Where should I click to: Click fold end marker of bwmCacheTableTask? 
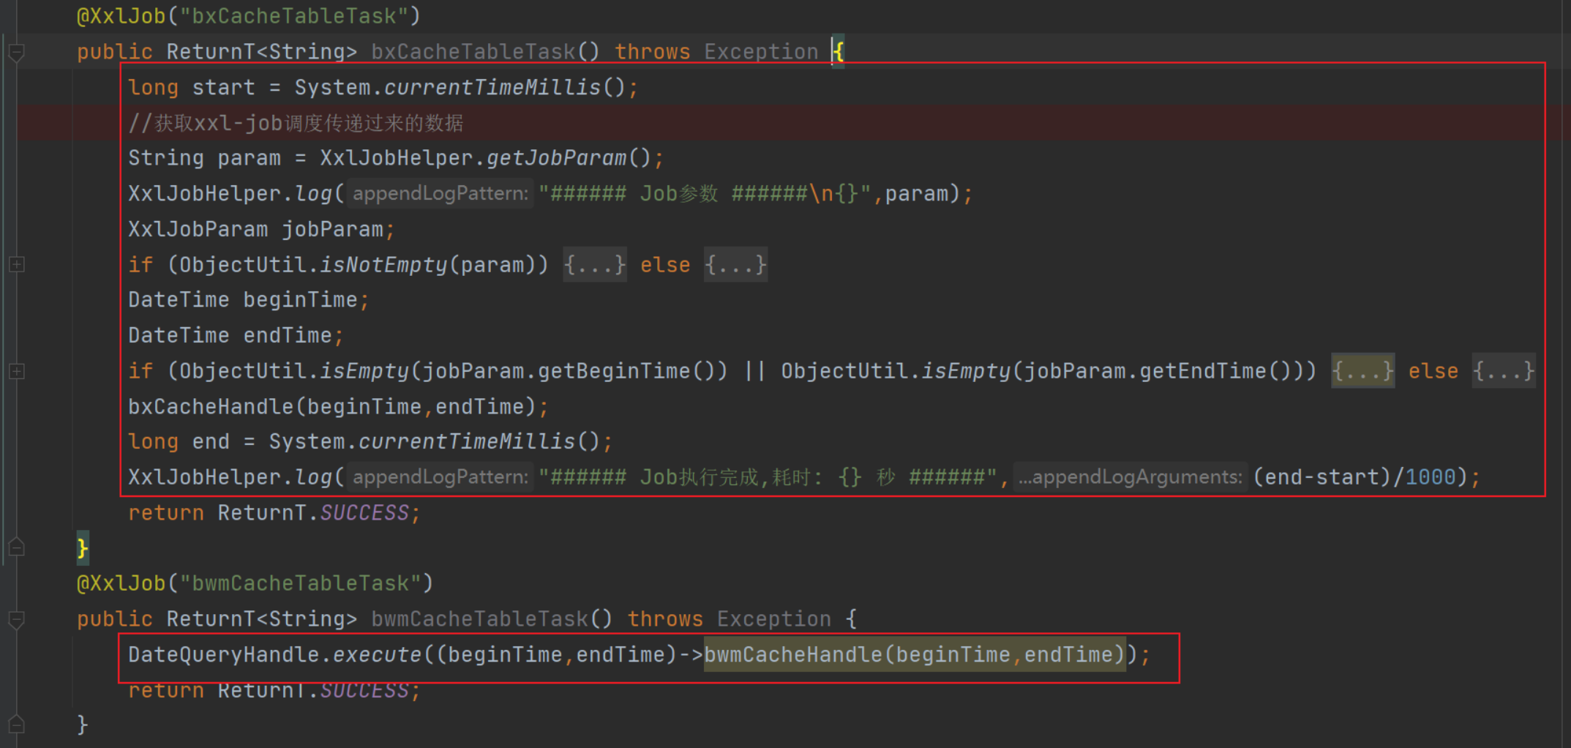(16, 725)
